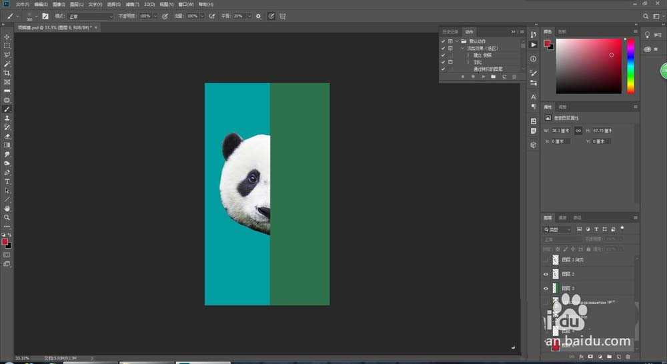Open the layer filter type dropdown
Screen dimensions: 667x364
tap(558, 229)
